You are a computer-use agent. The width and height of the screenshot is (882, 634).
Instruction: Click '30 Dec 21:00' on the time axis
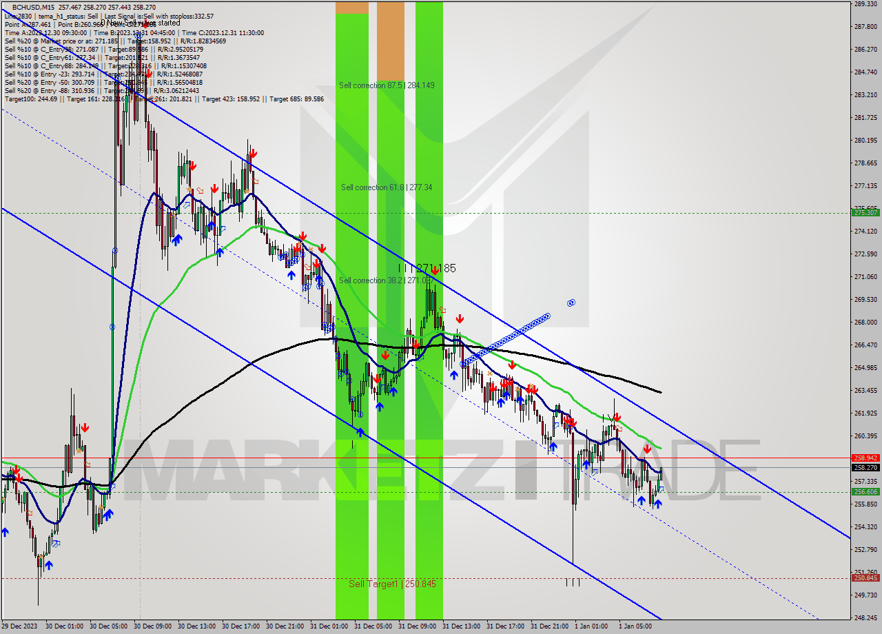coord(285,626)
